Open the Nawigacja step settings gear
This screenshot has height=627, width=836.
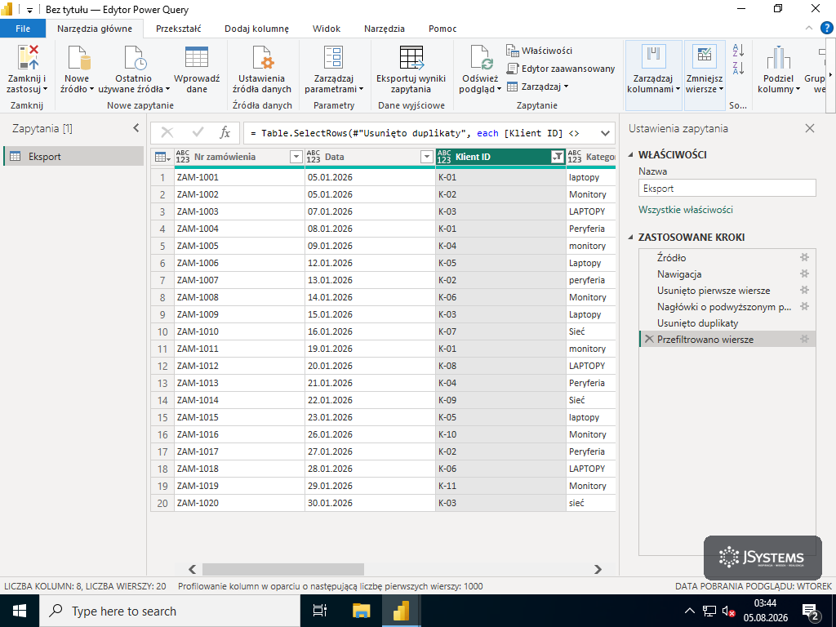(804, 274)
